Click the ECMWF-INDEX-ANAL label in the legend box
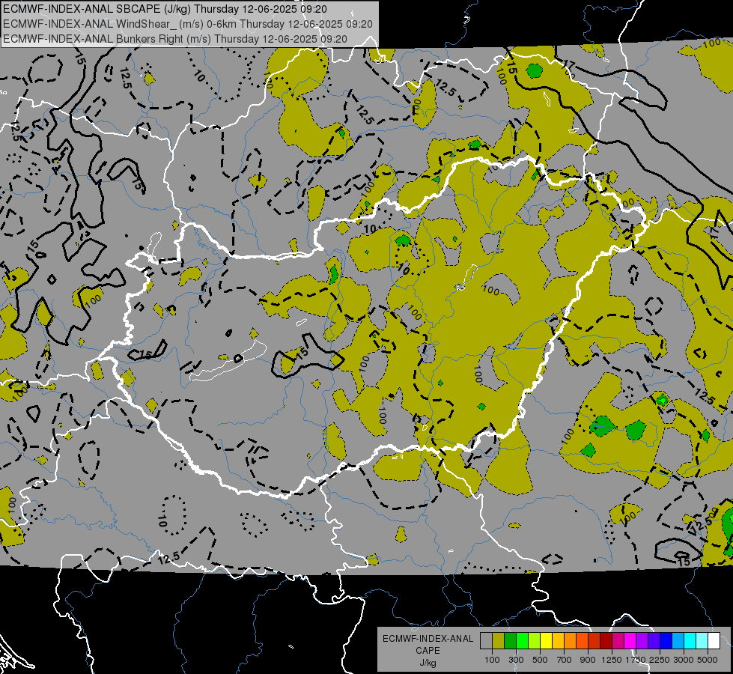Screen dimensions: 733x674 [428, 639]
